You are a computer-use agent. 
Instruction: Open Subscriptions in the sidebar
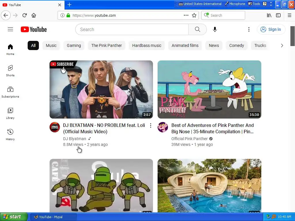pos(10,92)
